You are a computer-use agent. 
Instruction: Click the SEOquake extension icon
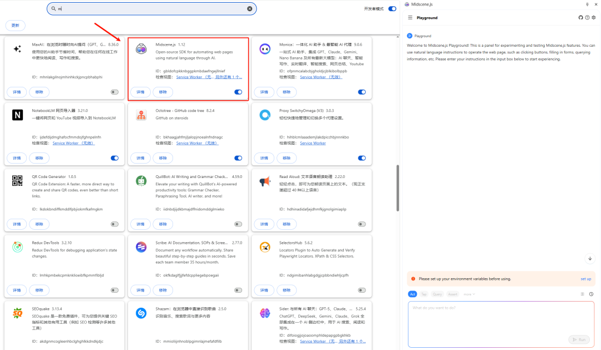click(17, 313)
